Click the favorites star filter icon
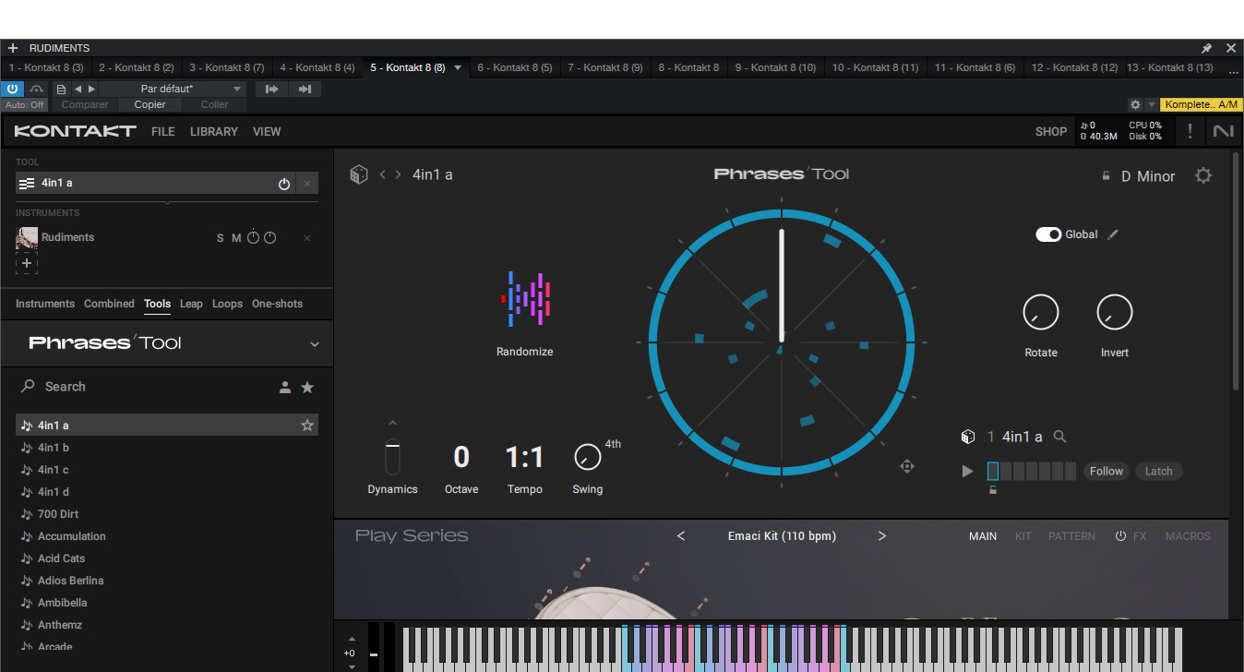The image size is (1244, 672). [x=307, y=387]
